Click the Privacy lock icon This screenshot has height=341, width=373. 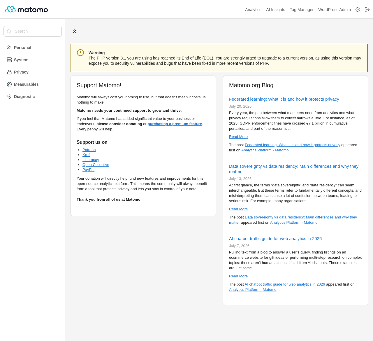tap(9, 72)
